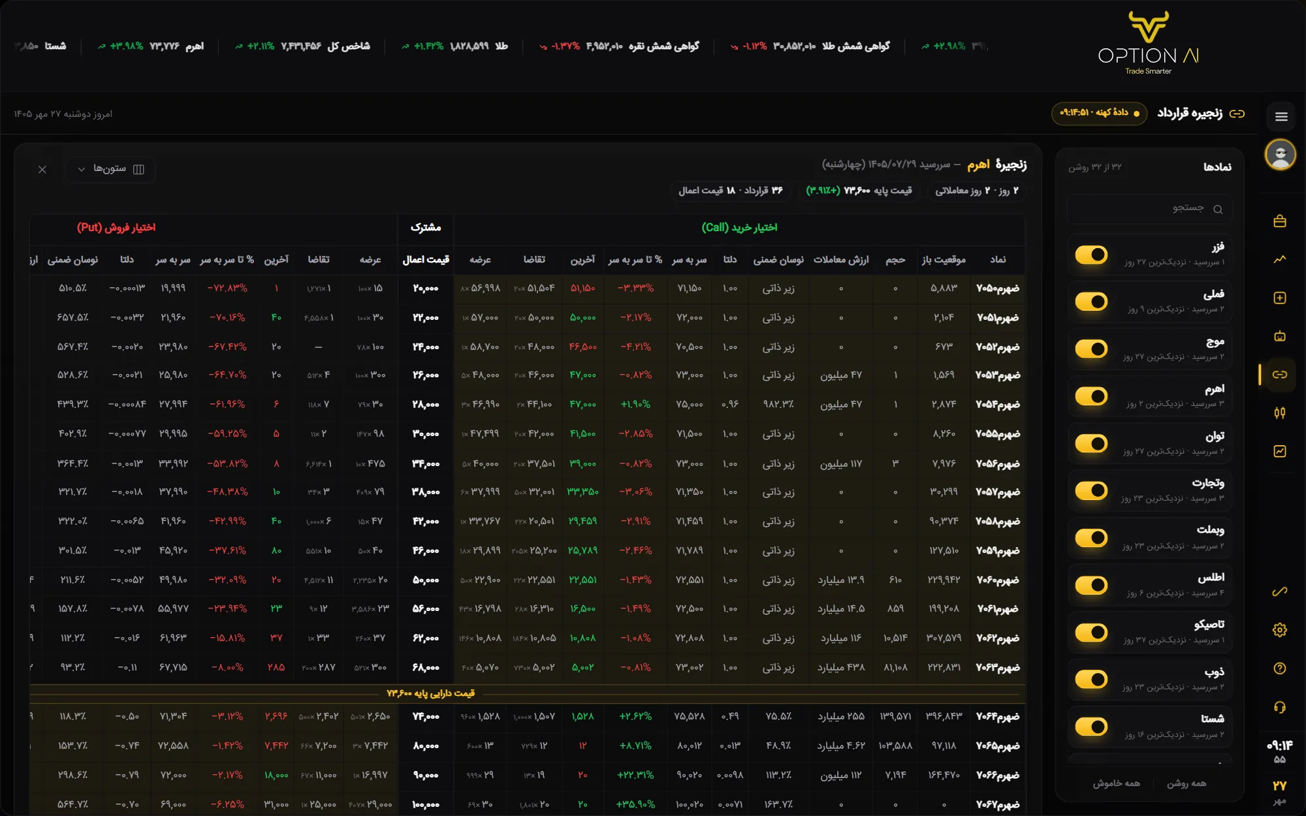Open the candlestick chart icon in sidebar

1280,413
